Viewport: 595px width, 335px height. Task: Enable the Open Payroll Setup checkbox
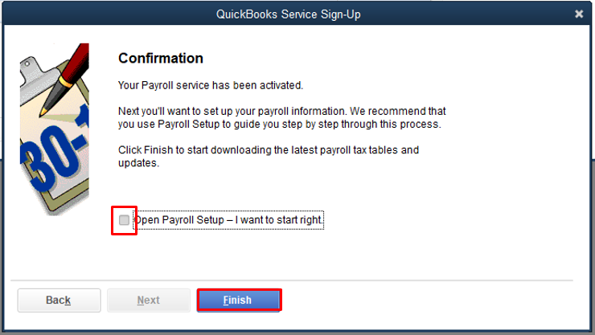click(x=124, y=220)
